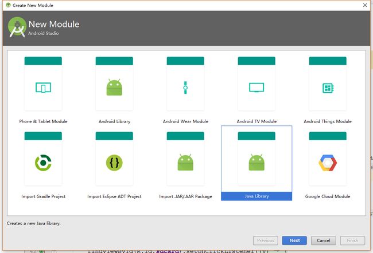Click the disabled Previous button
Viewport: 373px width, 253px height.
[x=266, y=240]
